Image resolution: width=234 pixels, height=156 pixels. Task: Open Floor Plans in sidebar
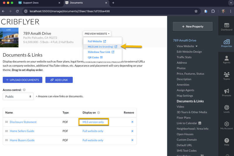pyautogui.click(x=184, y=118)
